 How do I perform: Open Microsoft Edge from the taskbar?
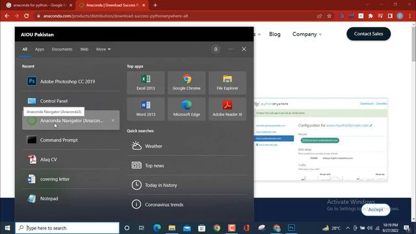click(157, 228)
